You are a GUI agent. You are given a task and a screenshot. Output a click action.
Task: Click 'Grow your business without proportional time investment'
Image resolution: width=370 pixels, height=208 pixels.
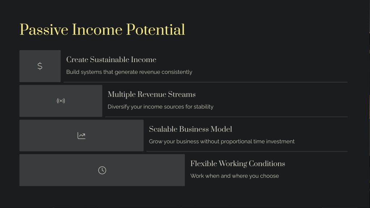pyautogui.click(x=222, y=141)
